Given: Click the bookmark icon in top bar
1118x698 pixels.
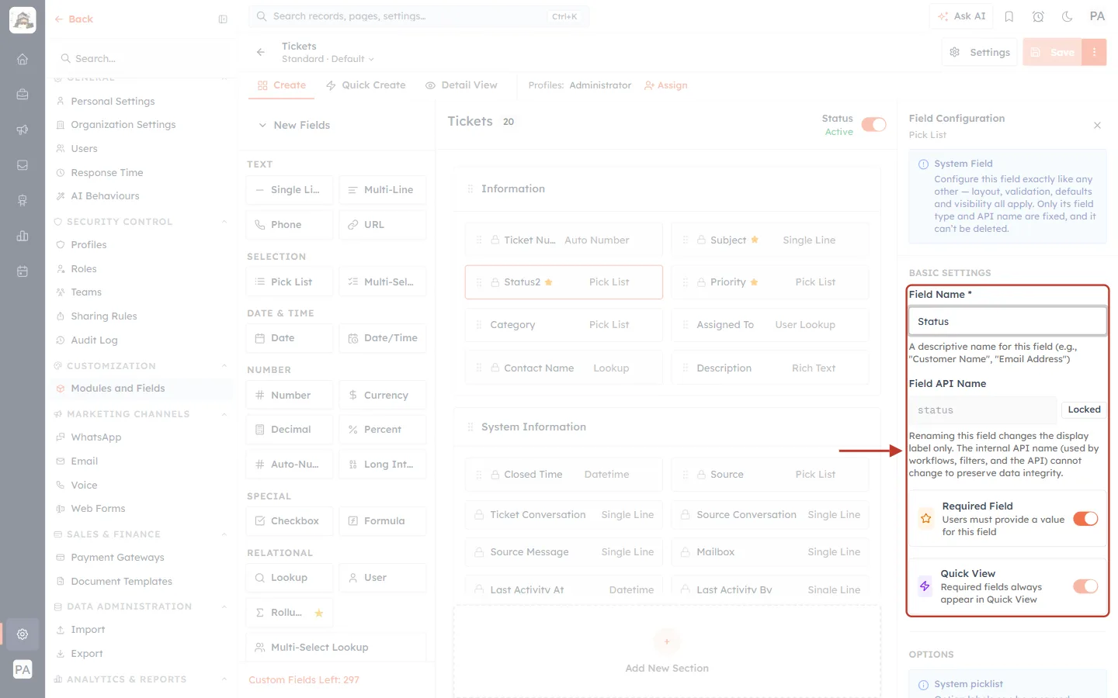Looking at the screenshot, I should click(x=1009, y=16).
